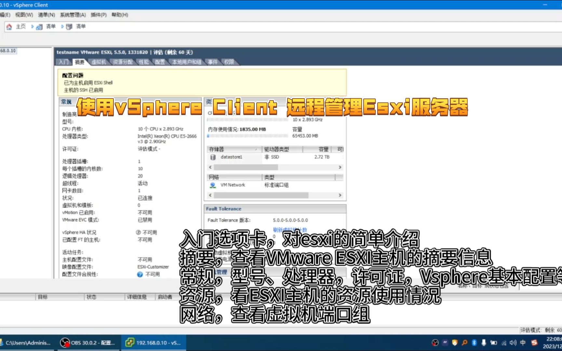The image size is (562, 351).
Task: Click the 详细信息 column header in tasks pane
Action: click(140, 297)
